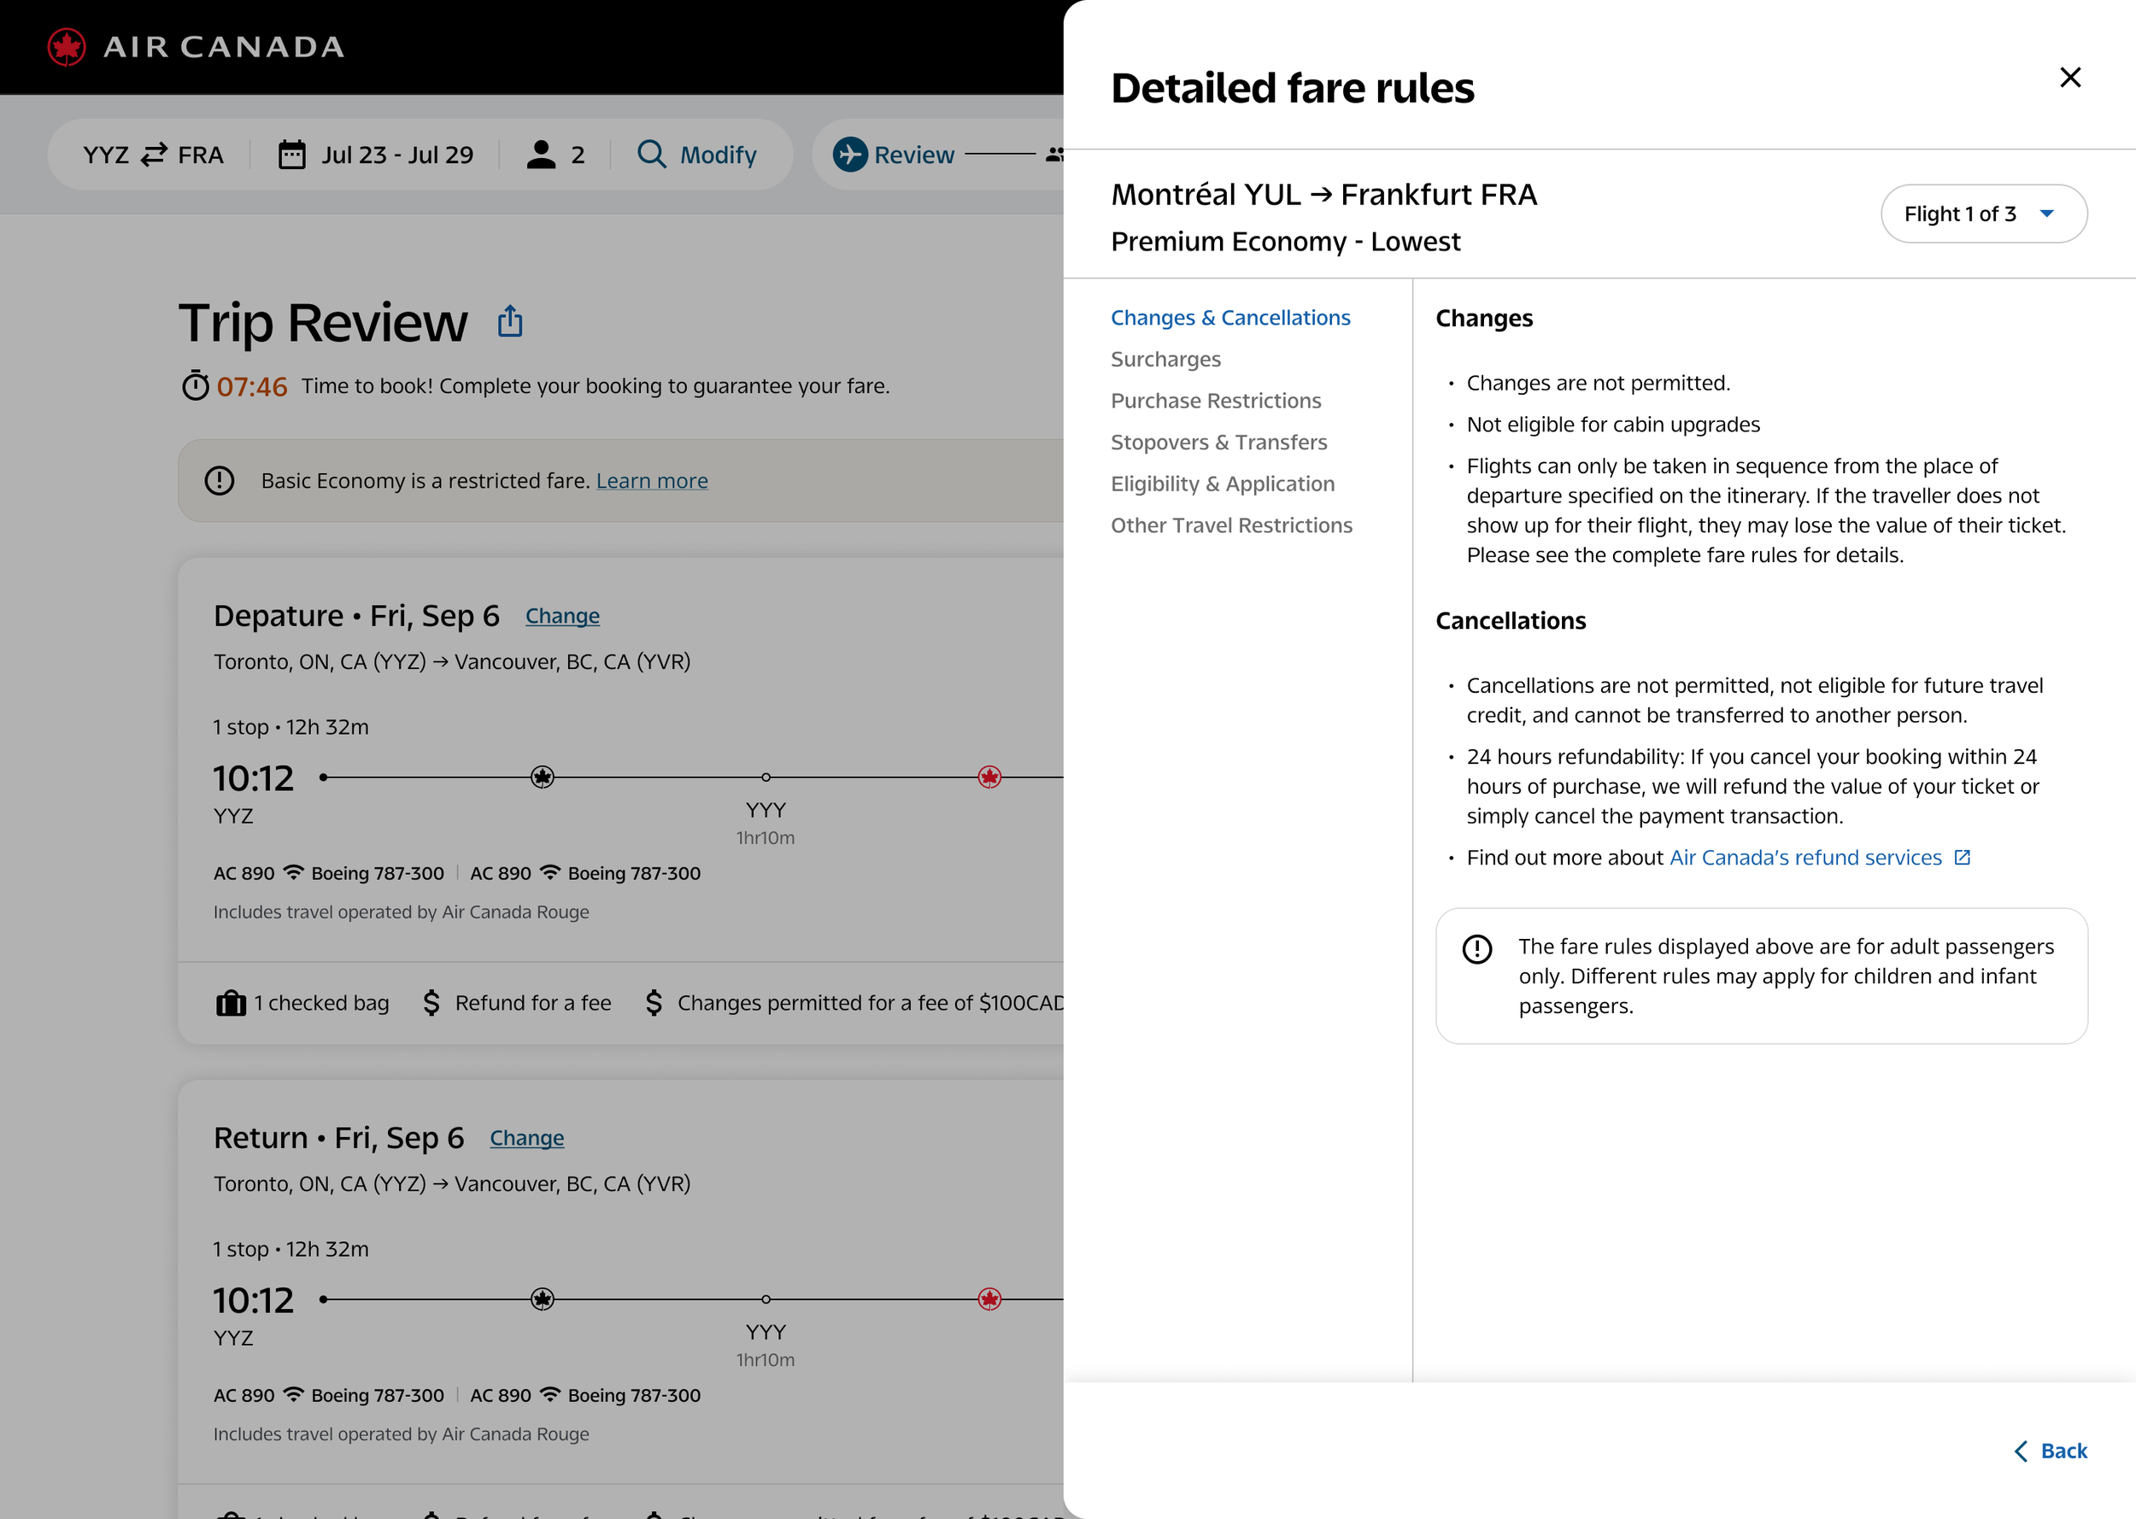Close the Detailed fare rules panel
Viewport: 2136px width, 1519px height.
[x=2069, y=78]
